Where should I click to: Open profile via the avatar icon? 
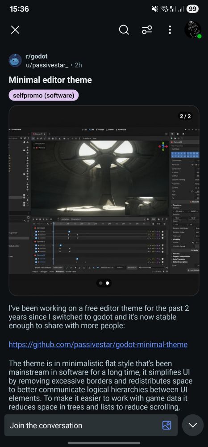(193, 30)
